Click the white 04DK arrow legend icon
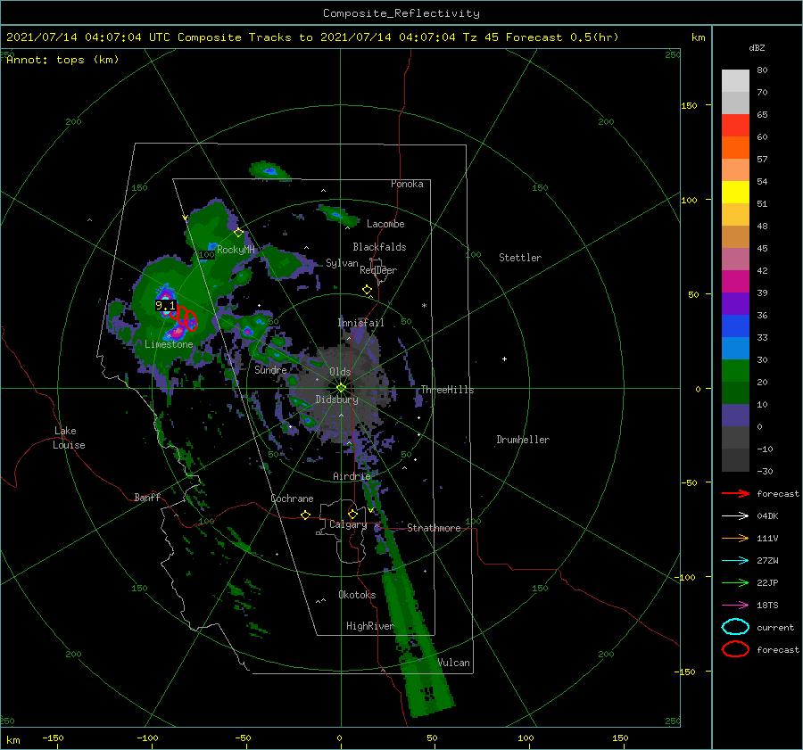The image size is (803, 750). coord(735,516)
